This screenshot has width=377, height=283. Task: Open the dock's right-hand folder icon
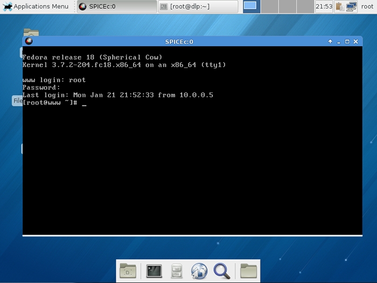(249, 271)
